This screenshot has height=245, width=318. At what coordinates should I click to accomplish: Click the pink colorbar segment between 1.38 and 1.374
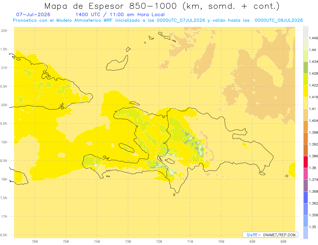click(306, 174)
